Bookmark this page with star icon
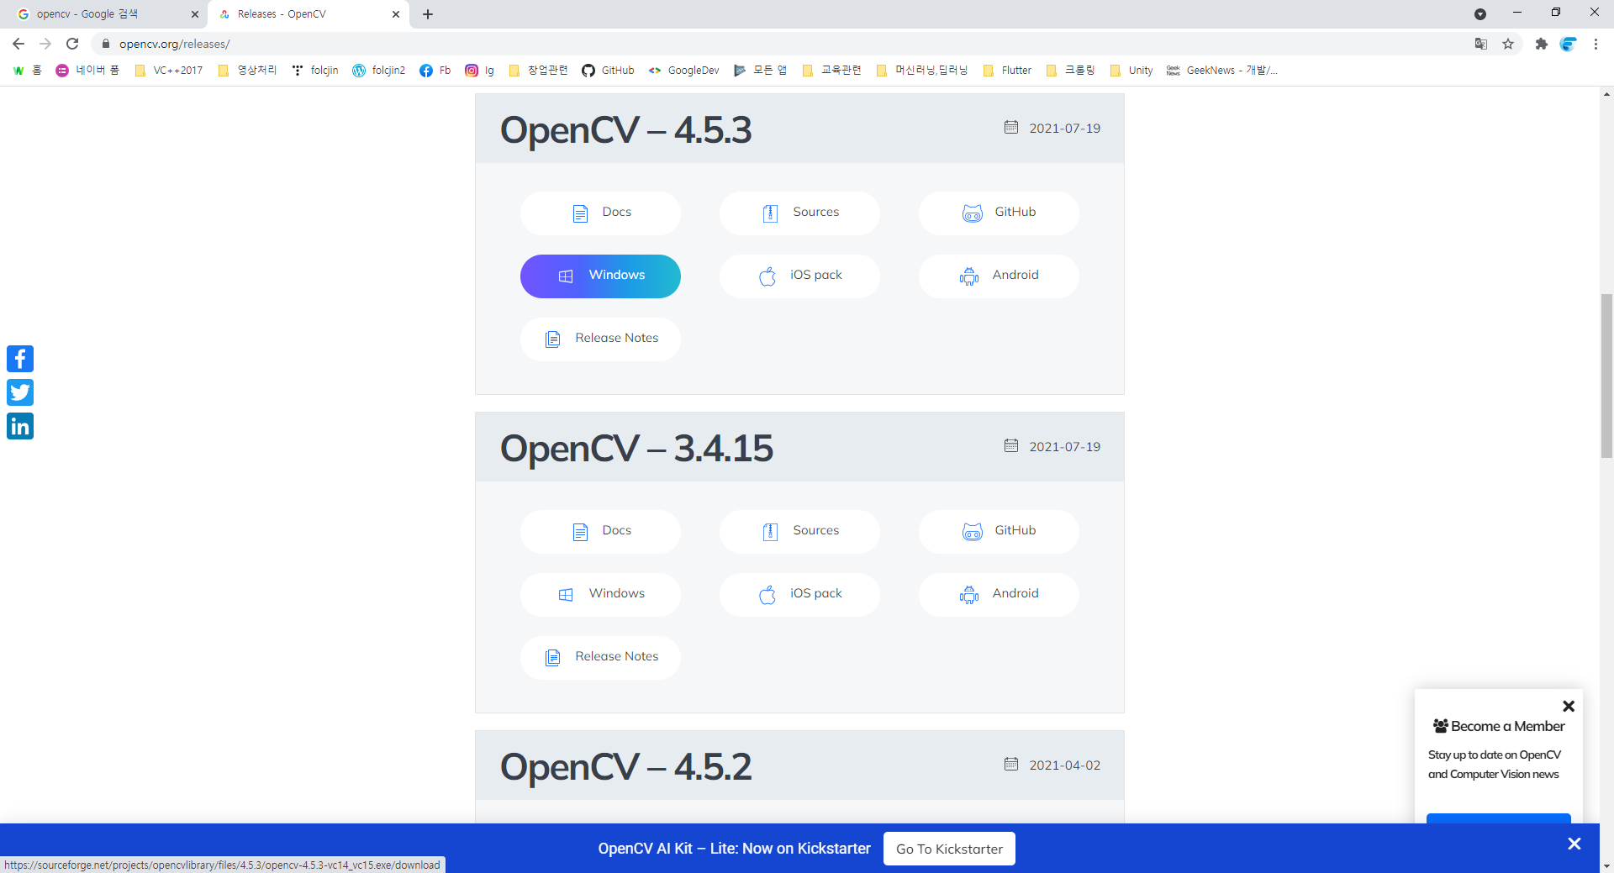 click(1508, 44)
